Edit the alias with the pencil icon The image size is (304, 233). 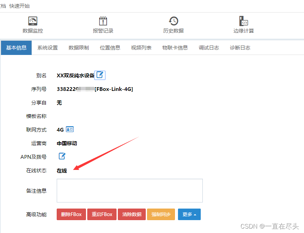tap(100, 75)
